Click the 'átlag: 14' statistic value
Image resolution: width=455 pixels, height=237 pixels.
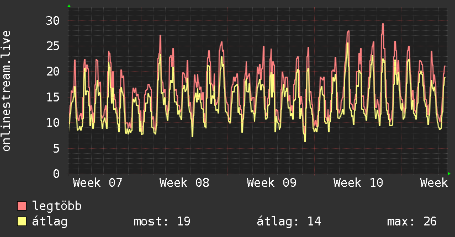coord(289,222)
